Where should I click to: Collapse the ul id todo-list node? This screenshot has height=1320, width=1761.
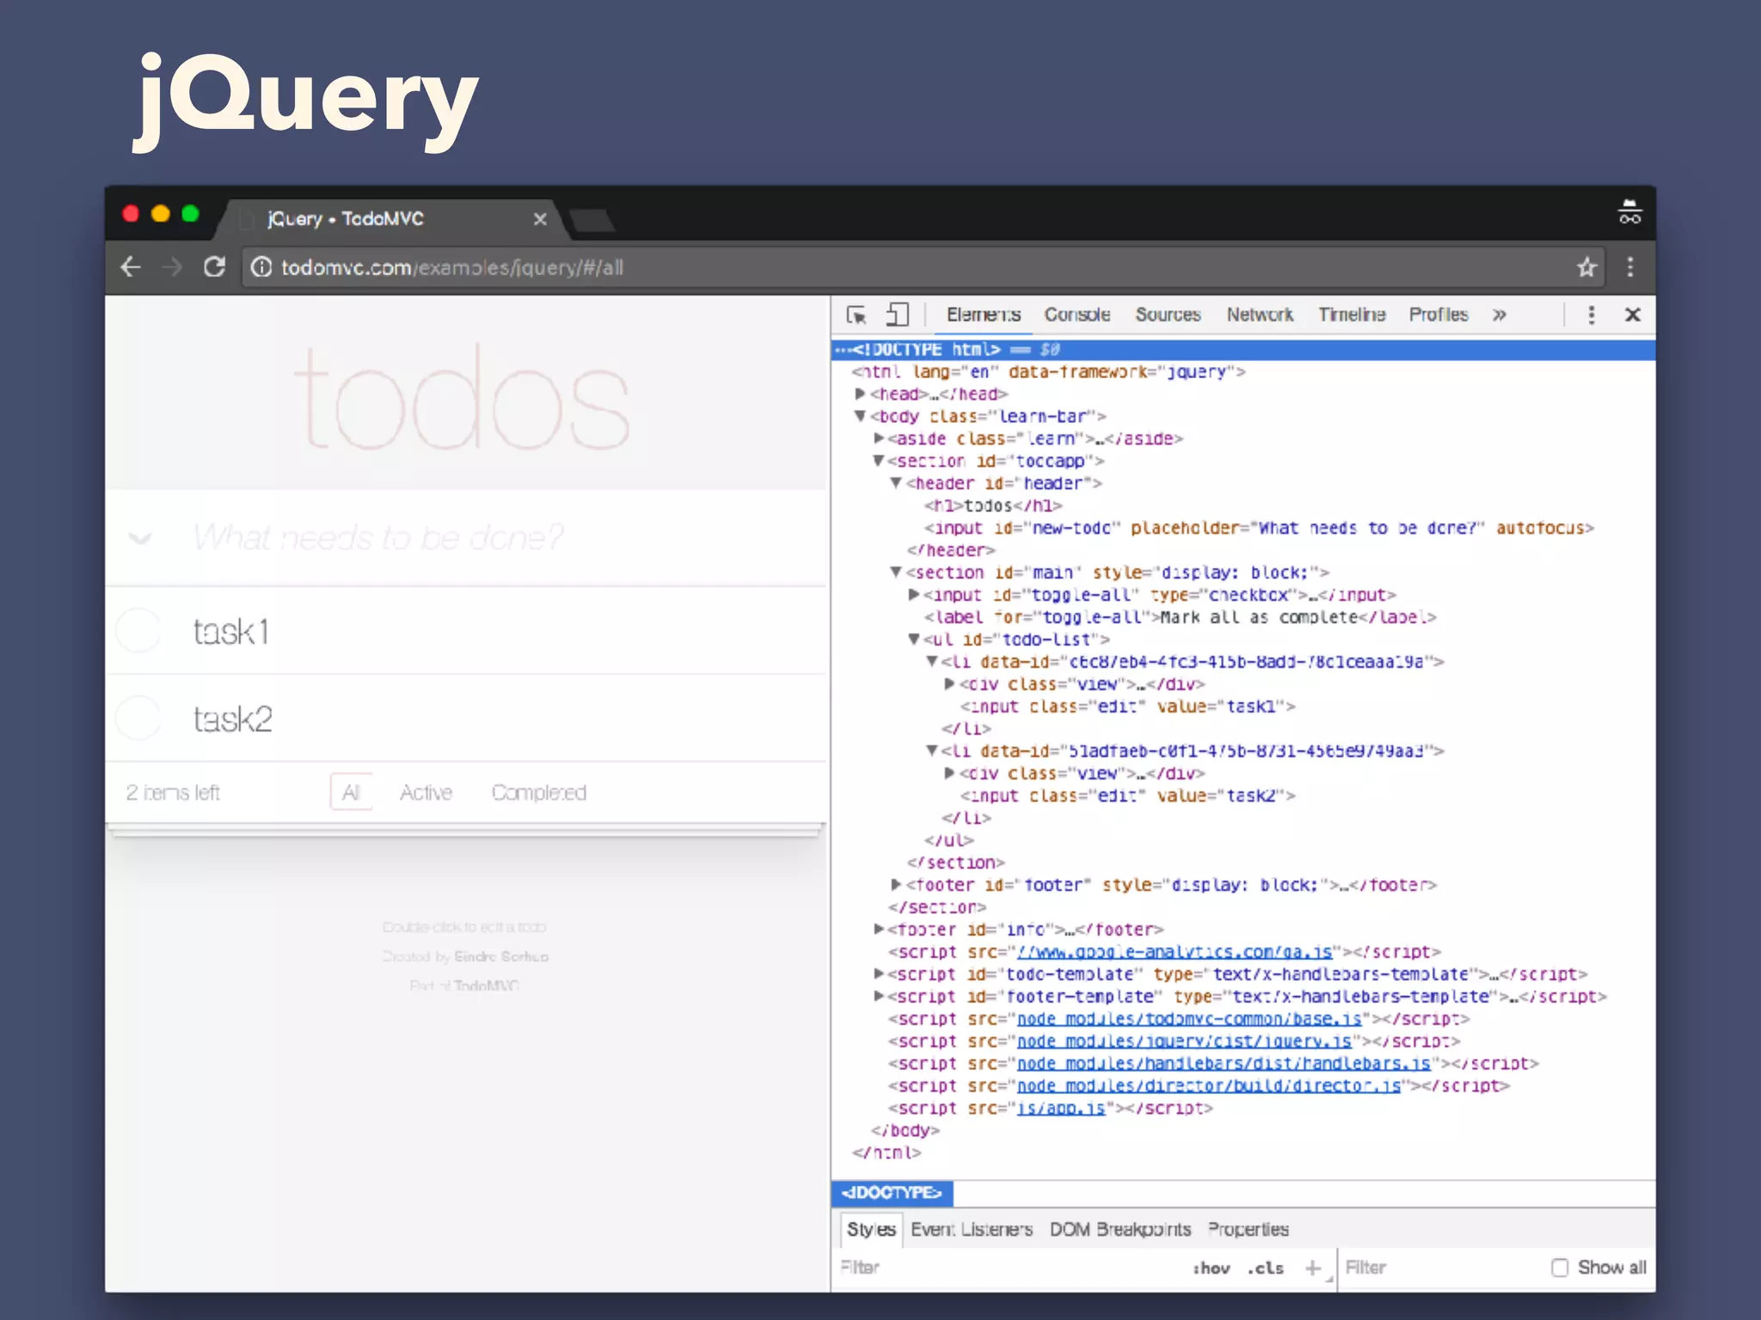(914, 639)
